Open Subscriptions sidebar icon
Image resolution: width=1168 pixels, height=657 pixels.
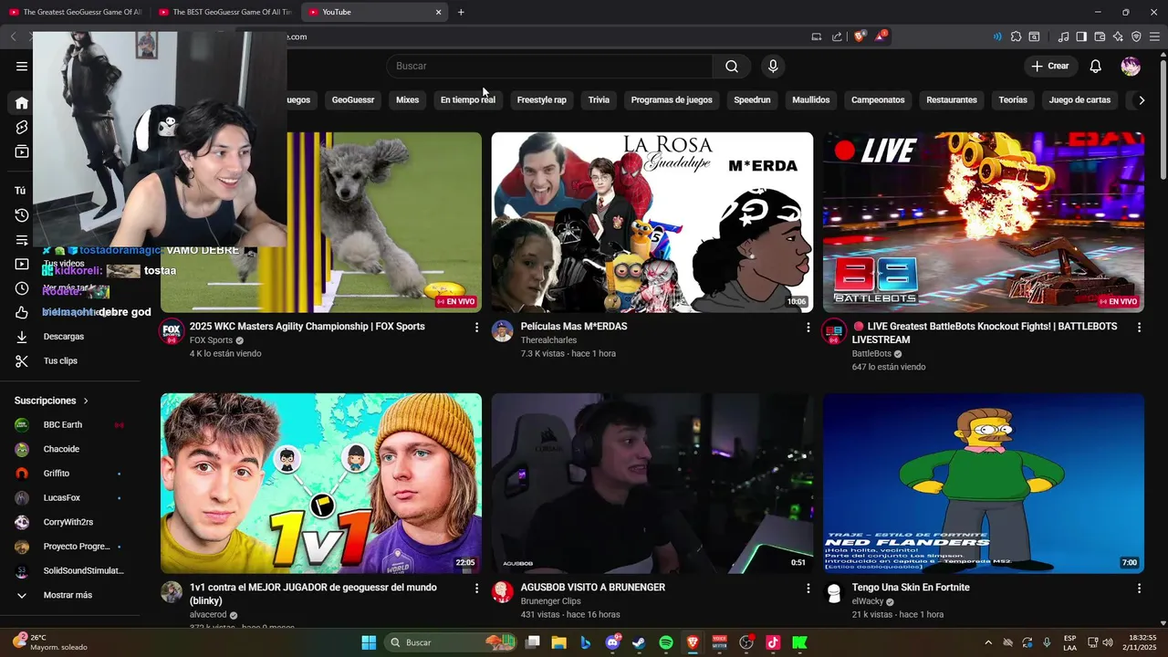pos(22,151)
